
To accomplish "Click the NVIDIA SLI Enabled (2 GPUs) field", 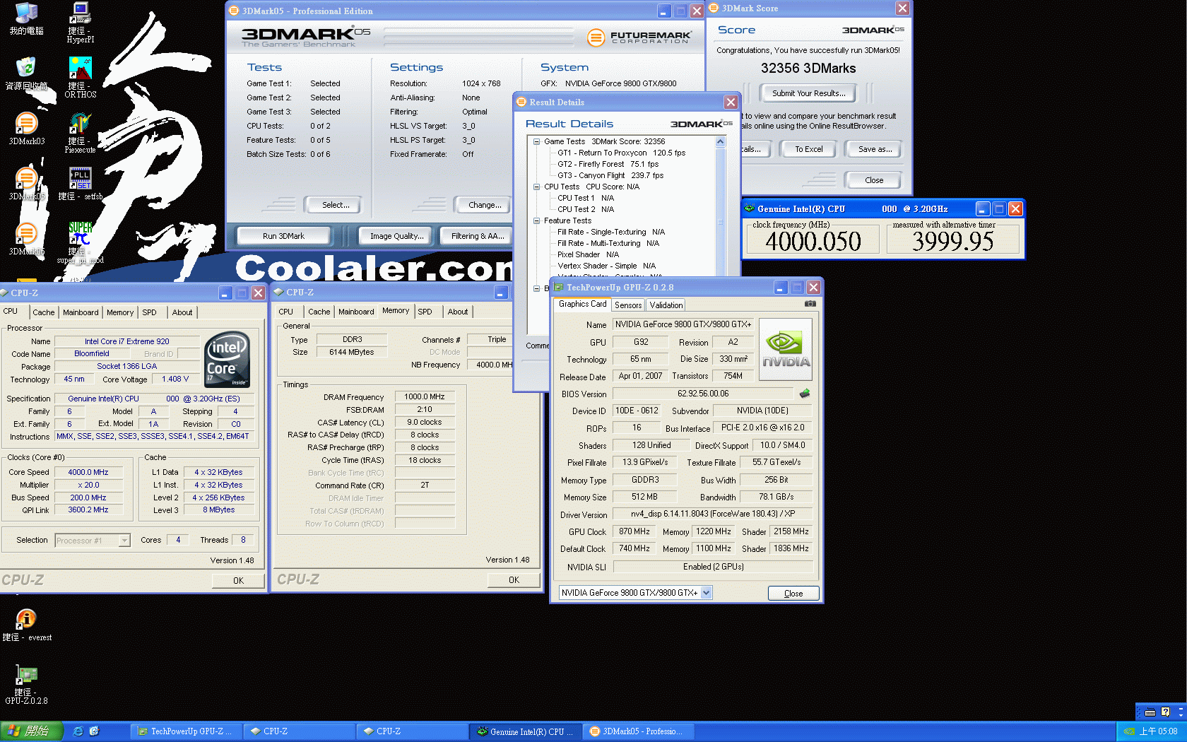I will (x=713, y=567).
